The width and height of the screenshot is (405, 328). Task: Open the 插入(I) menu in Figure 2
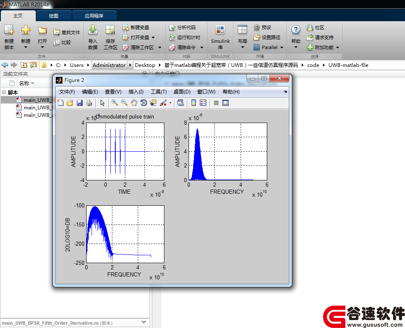(136, 92)
